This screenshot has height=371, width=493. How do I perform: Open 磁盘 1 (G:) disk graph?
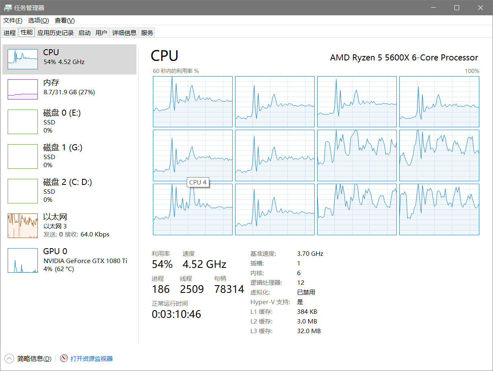[23, 156]
